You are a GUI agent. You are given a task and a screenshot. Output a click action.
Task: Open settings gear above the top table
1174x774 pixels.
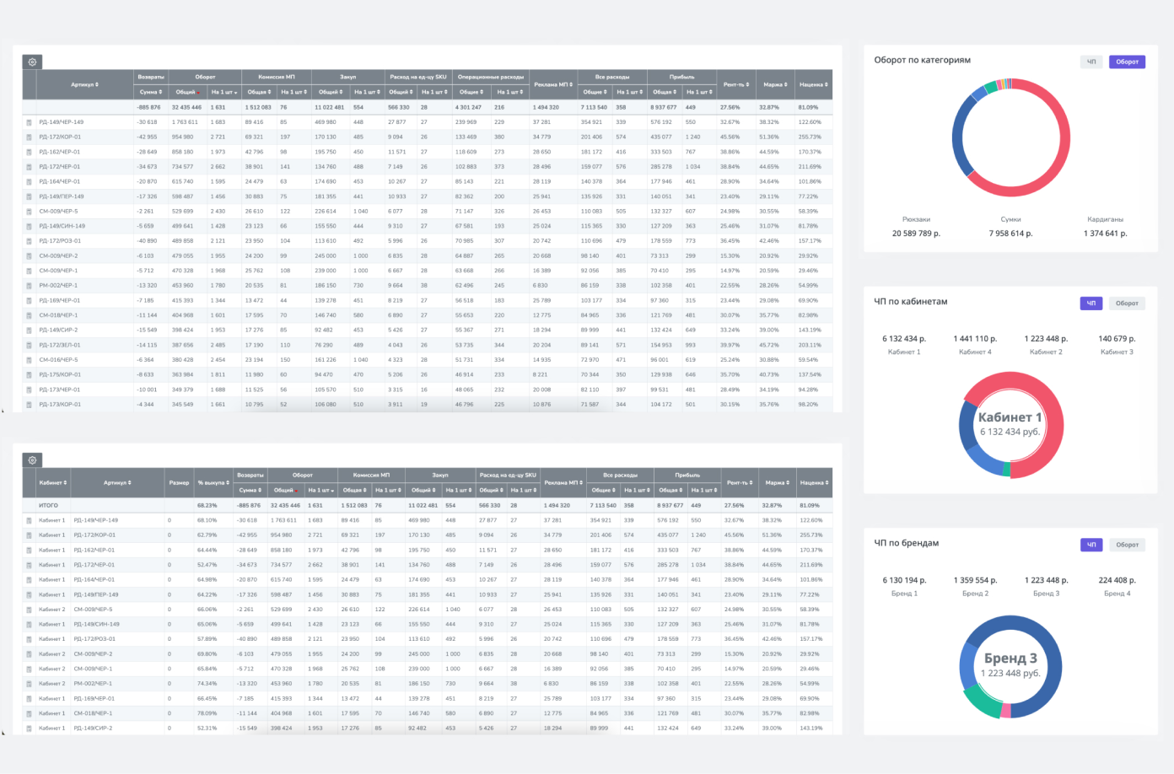pyautogui.click(x=32, y=62)
